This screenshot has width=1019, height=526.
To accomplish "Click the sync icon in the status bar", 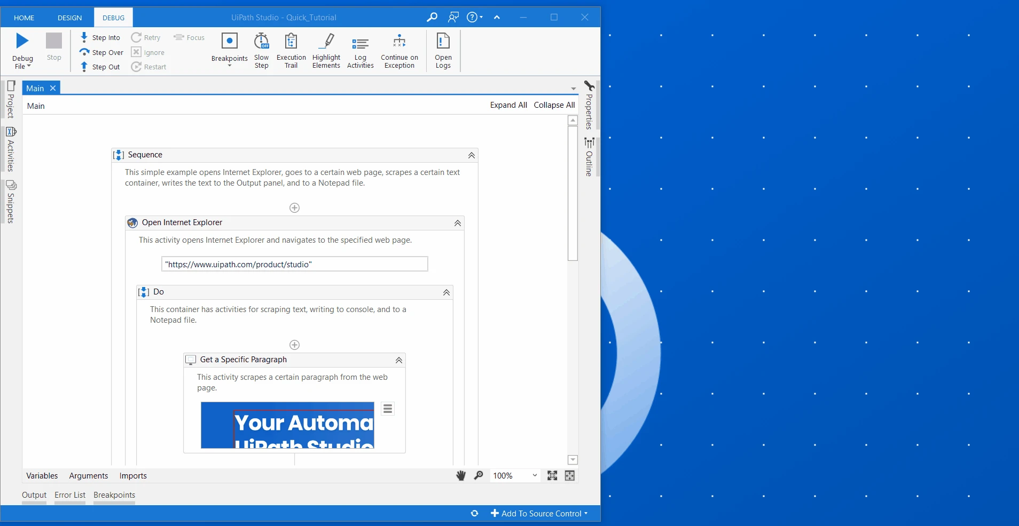I will (474, 513).
